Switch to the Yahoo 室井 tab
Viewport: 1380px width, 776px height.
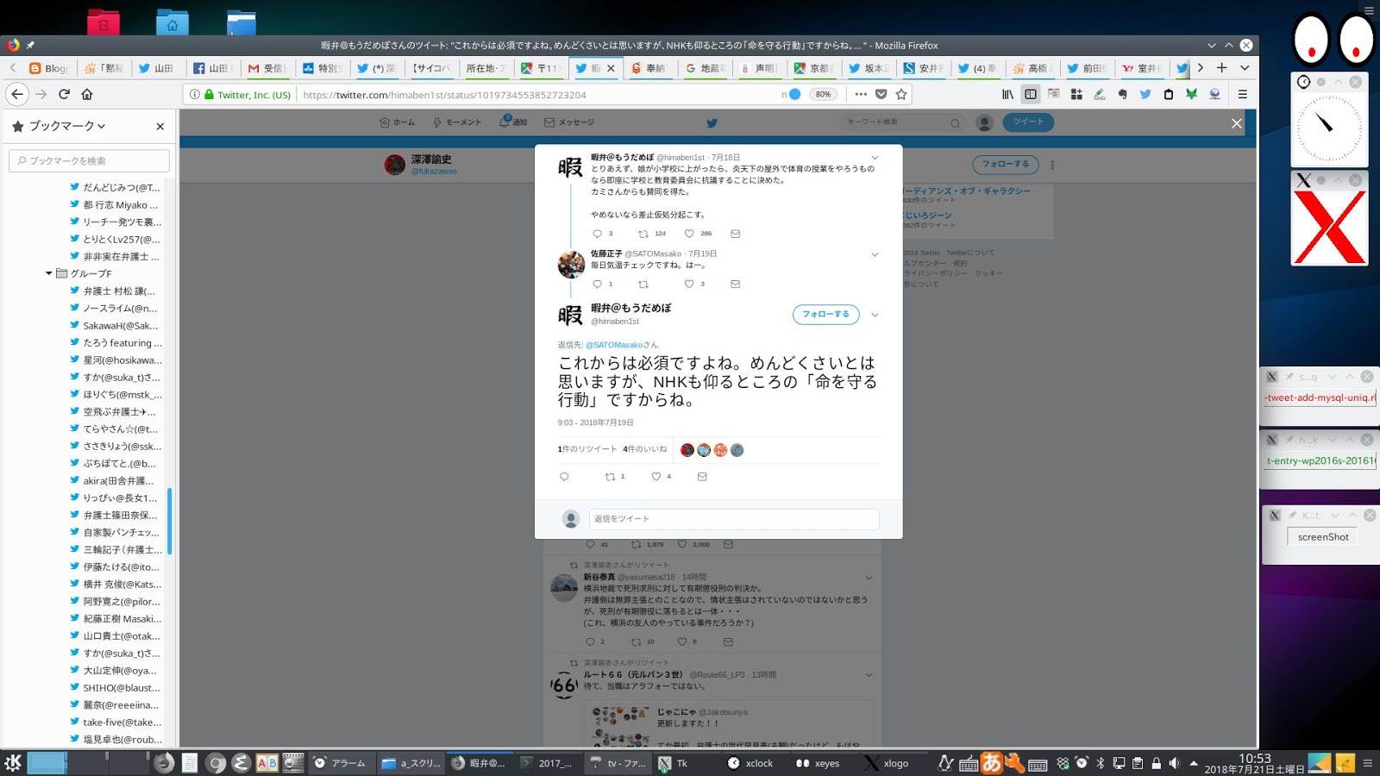[x=1143, y=68]
